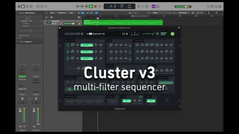Open the Functions menu in Tracks area

(61, 13)
